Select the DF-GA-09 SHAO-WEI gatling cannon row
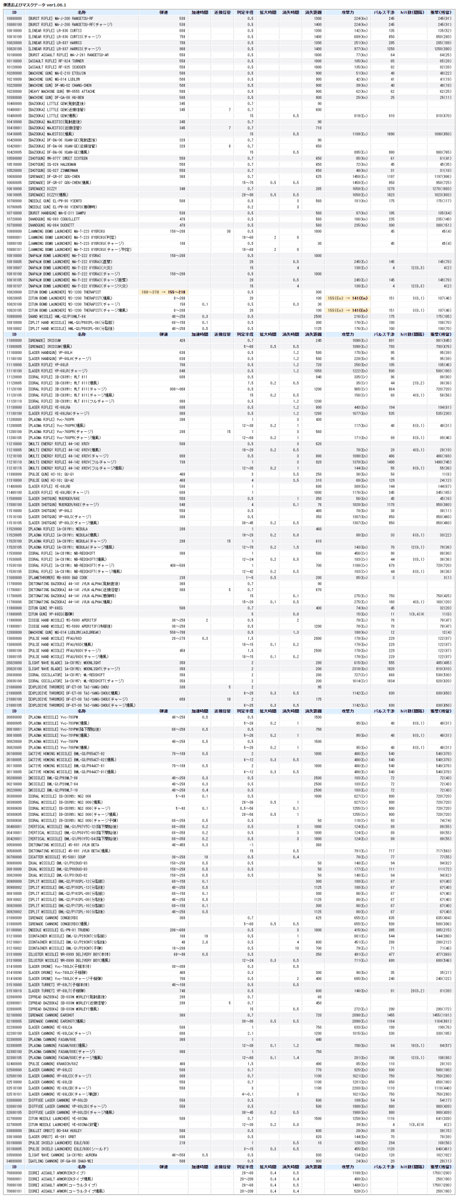 [x=229, y=1160]
